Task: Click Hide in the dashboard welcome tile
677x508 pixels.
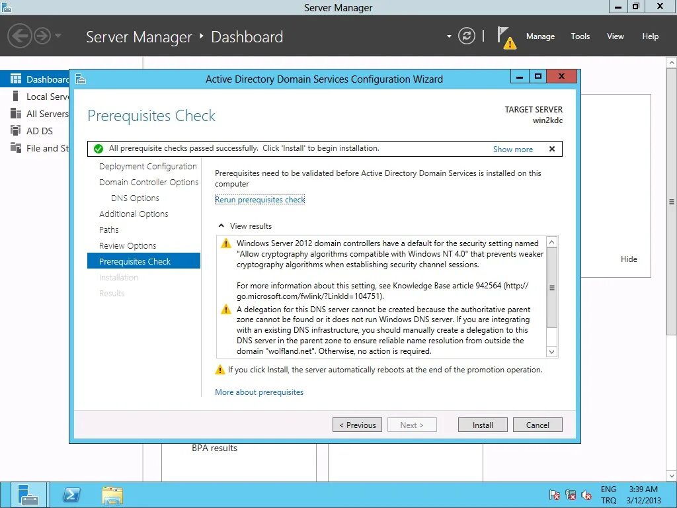Action: (629, 259)
